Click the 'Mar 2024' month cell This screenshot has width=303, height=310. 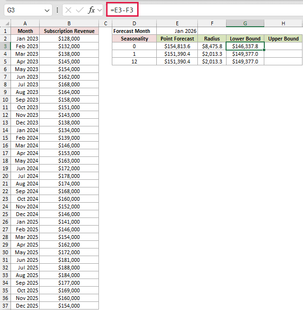pos(25,145)
